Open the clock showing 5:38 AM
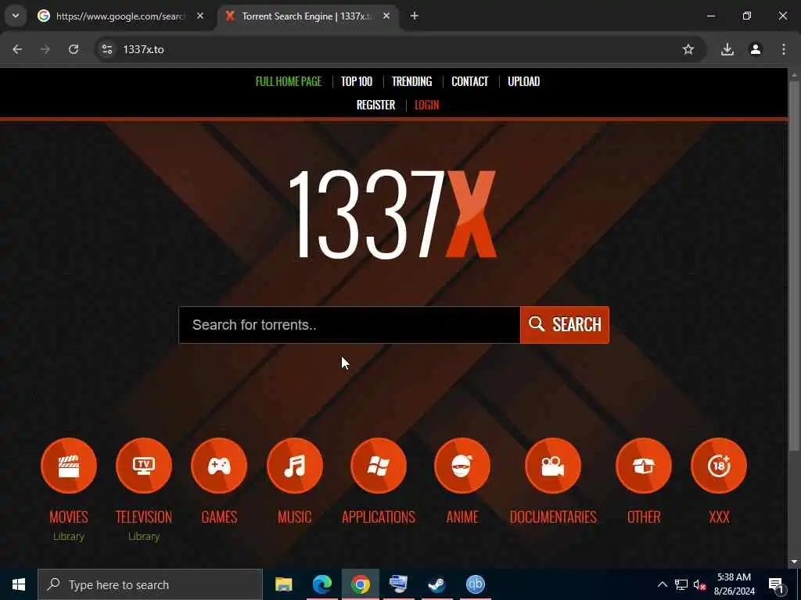 (734, 584)
